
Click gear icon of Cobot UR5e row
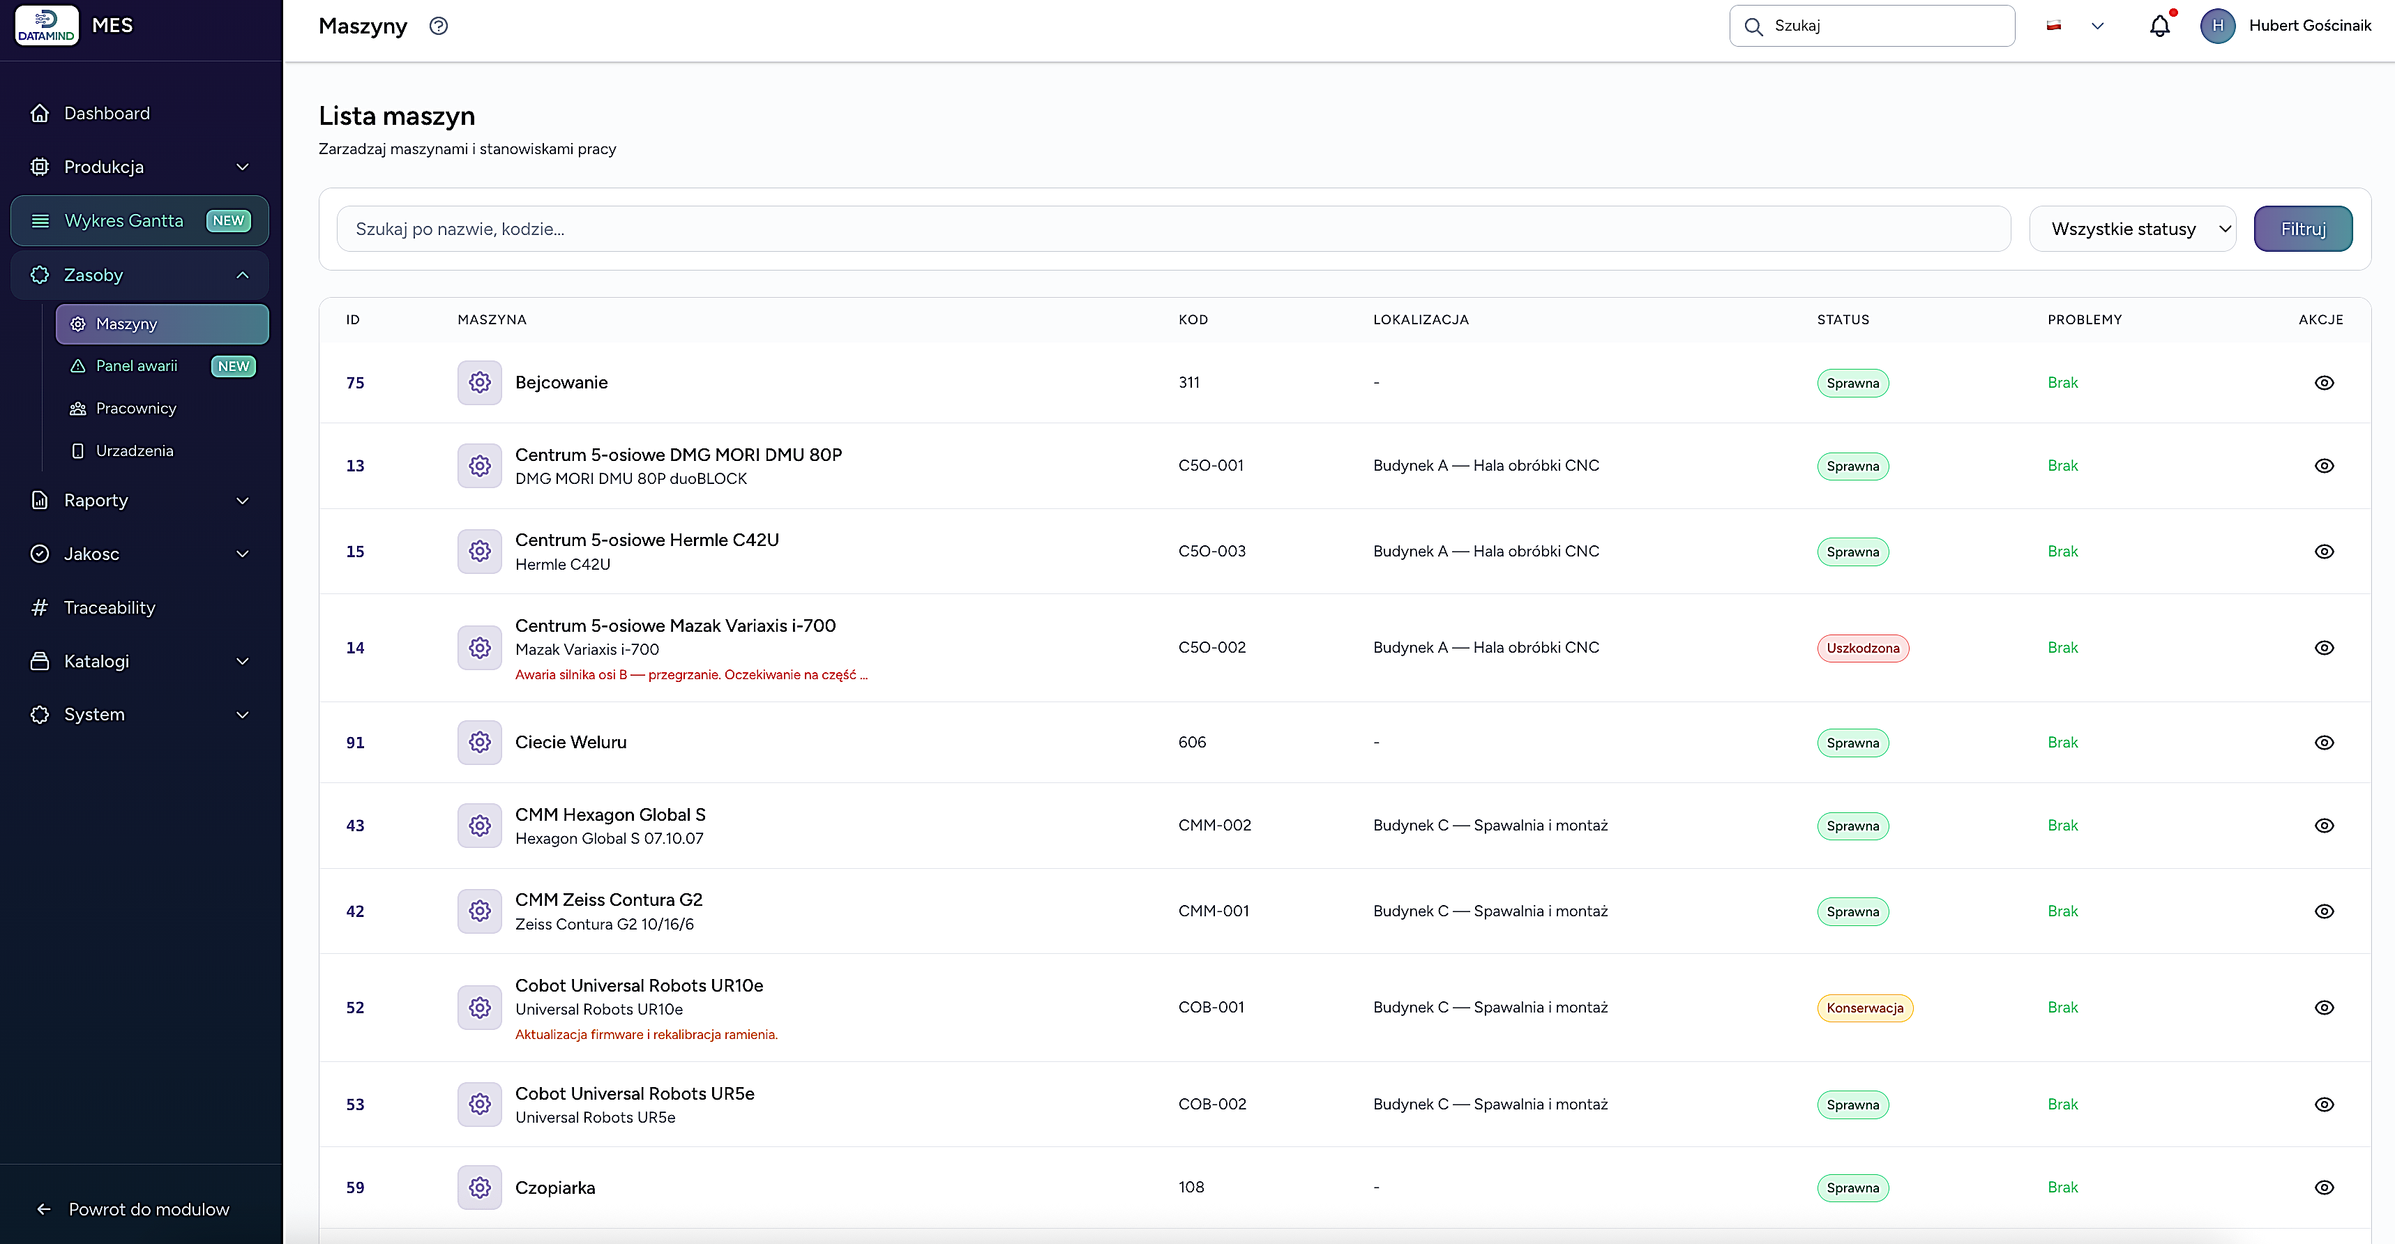pos(480,1105)
